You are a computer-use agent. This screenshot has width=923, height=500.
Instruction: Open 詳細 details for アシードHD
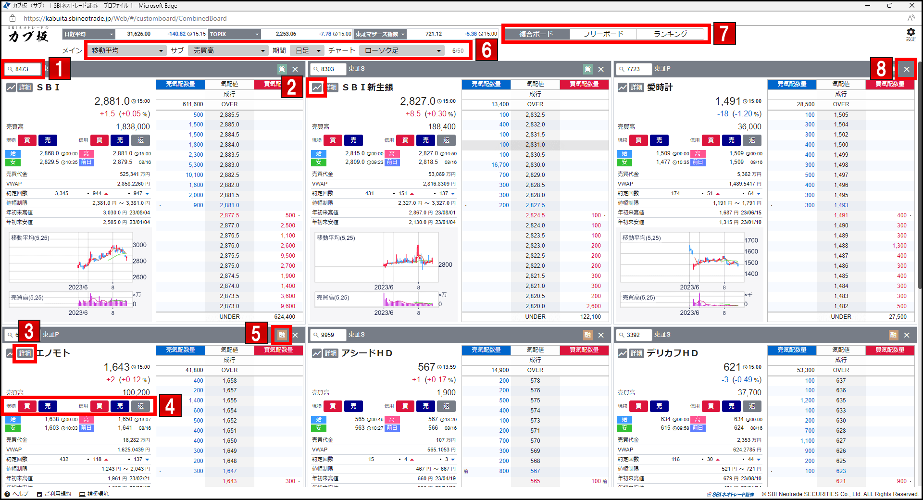coord(331,353)
